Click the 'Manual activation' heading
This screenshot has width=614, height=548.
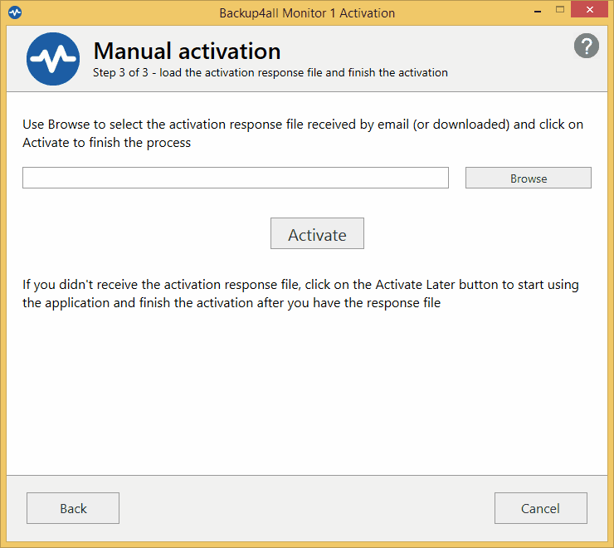pos(188,51)
